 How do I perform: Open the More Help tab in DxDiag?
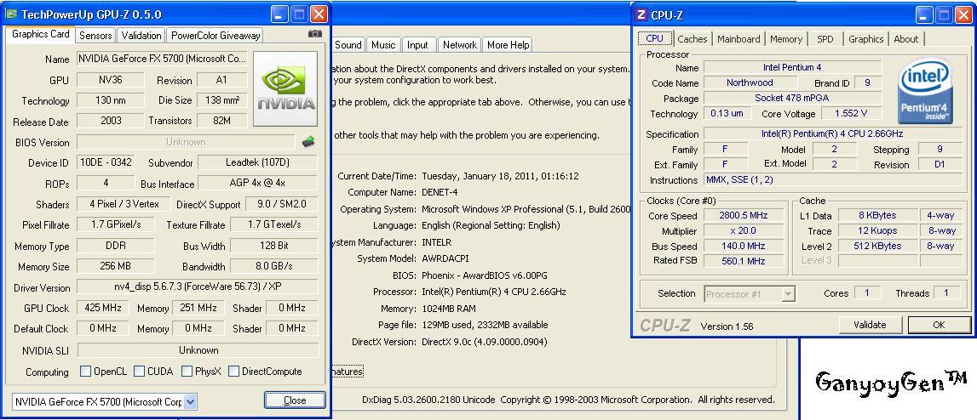508,45
